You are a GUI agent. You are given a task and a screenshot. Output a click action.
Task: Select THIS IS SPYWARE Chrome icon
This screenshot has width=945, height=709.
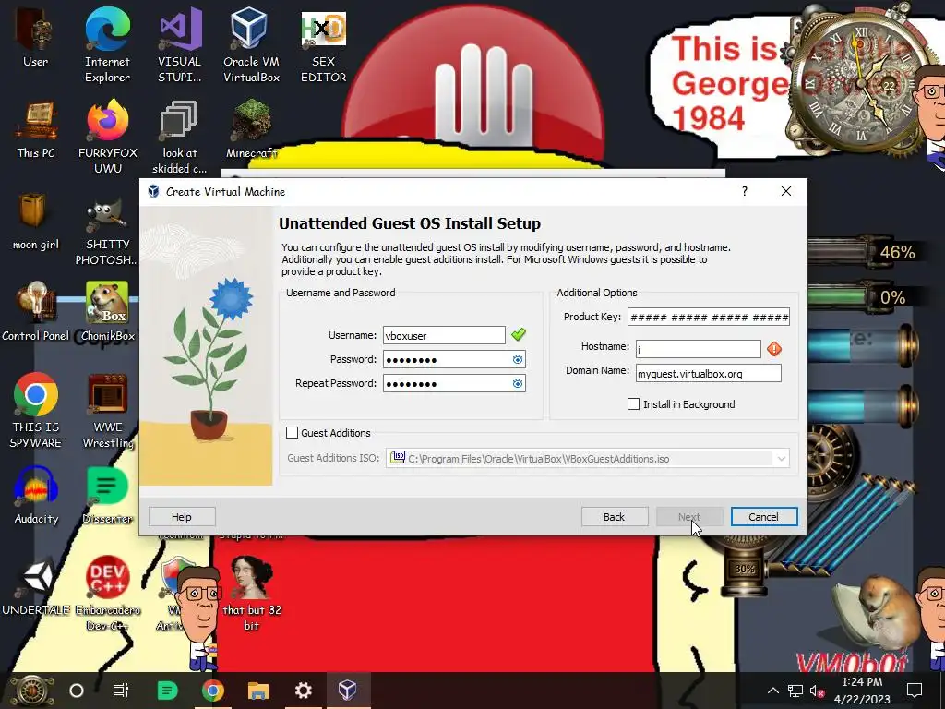click(x=36, y=411)
